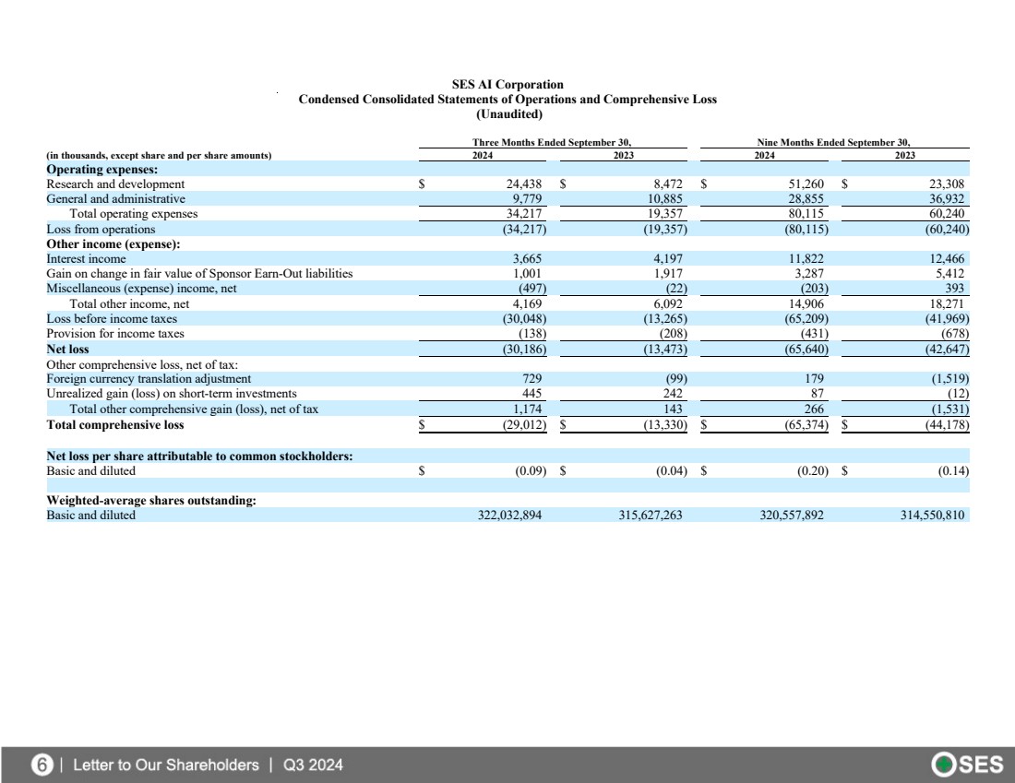1015x783 pixels.
Task: Click the interest income value 3,665
Action: click(527, 259)
